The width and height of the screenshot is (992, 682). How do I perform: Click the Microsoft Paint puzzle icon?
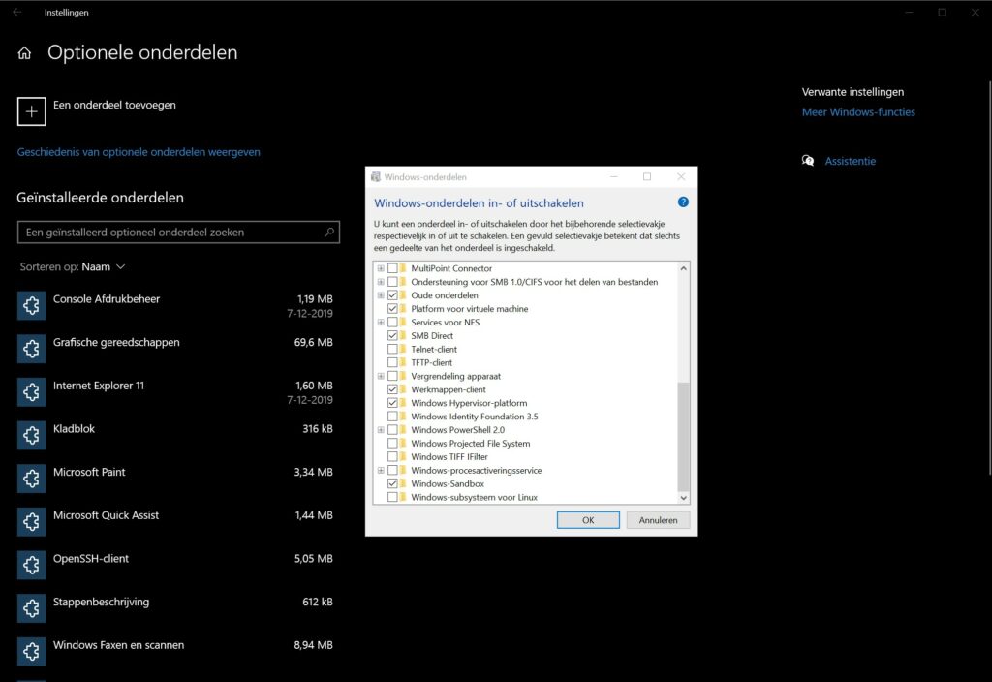[32, 479]
